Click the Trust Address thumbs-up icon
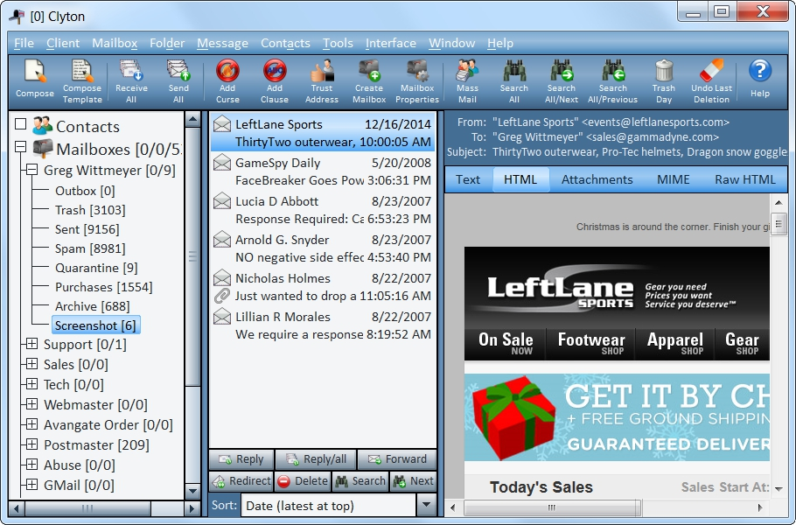The height and width of the screenshot is (525, 796). [322, 71]
